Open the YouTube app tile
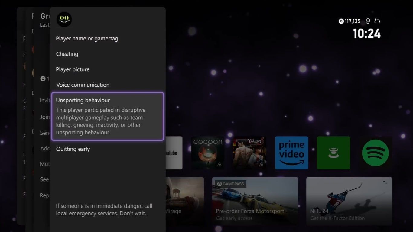The height and width of the screenshot is (232, 413). tap(174, 153)
